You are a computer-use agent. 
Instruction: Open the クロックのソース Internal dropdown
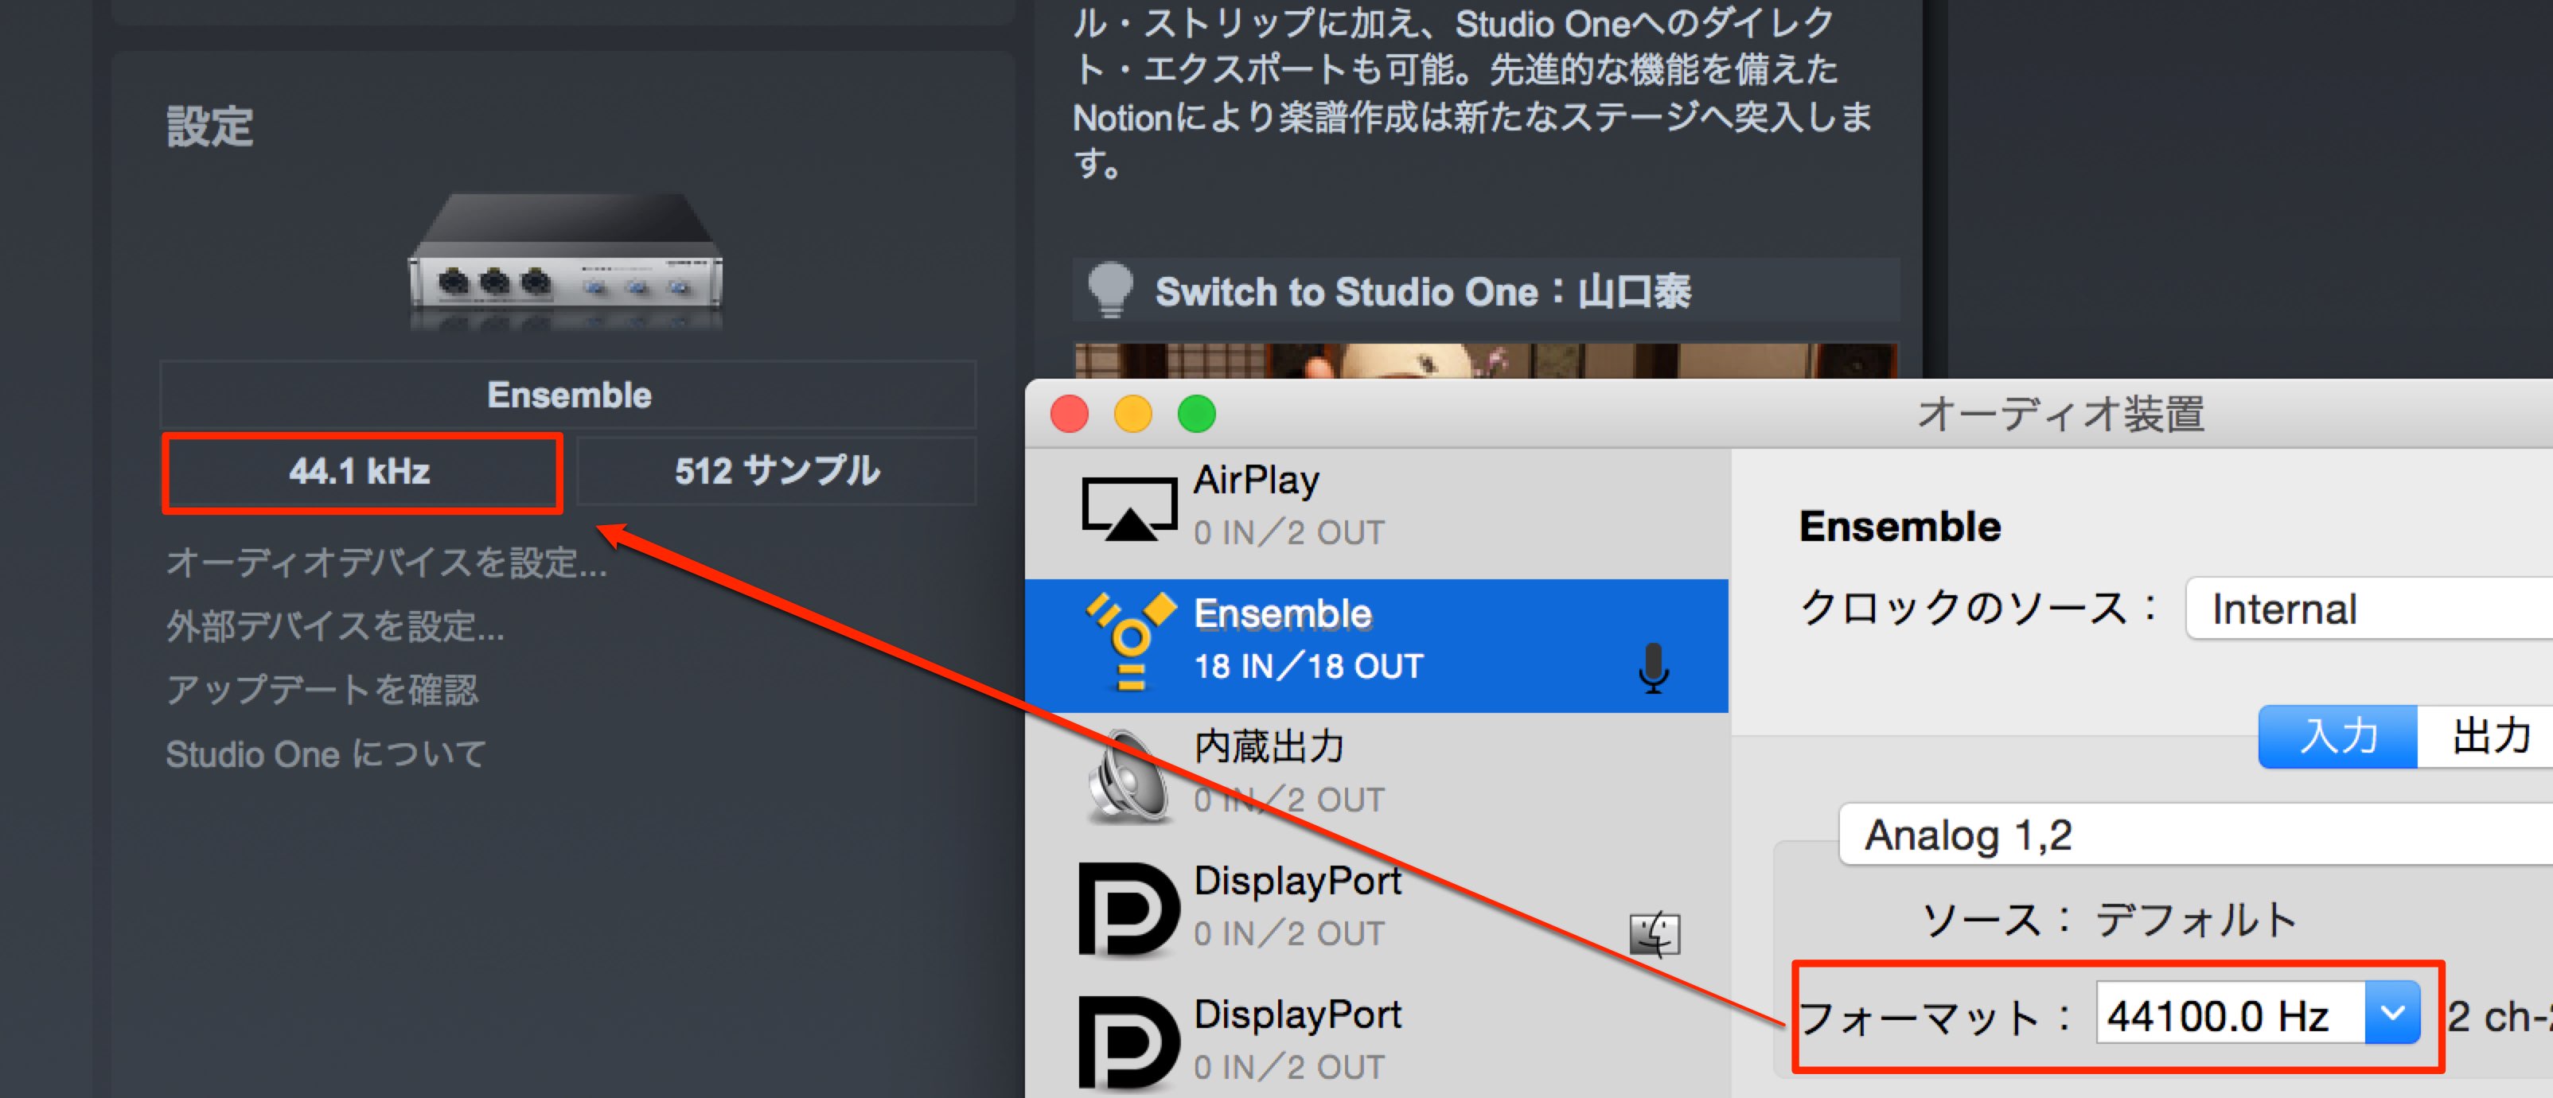pyautogui.click(x=2368, y=609)
